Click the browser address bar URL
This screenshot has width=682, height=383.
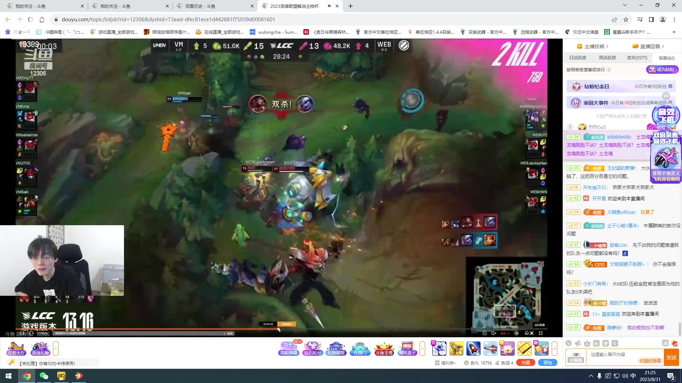tap(168, 20)
